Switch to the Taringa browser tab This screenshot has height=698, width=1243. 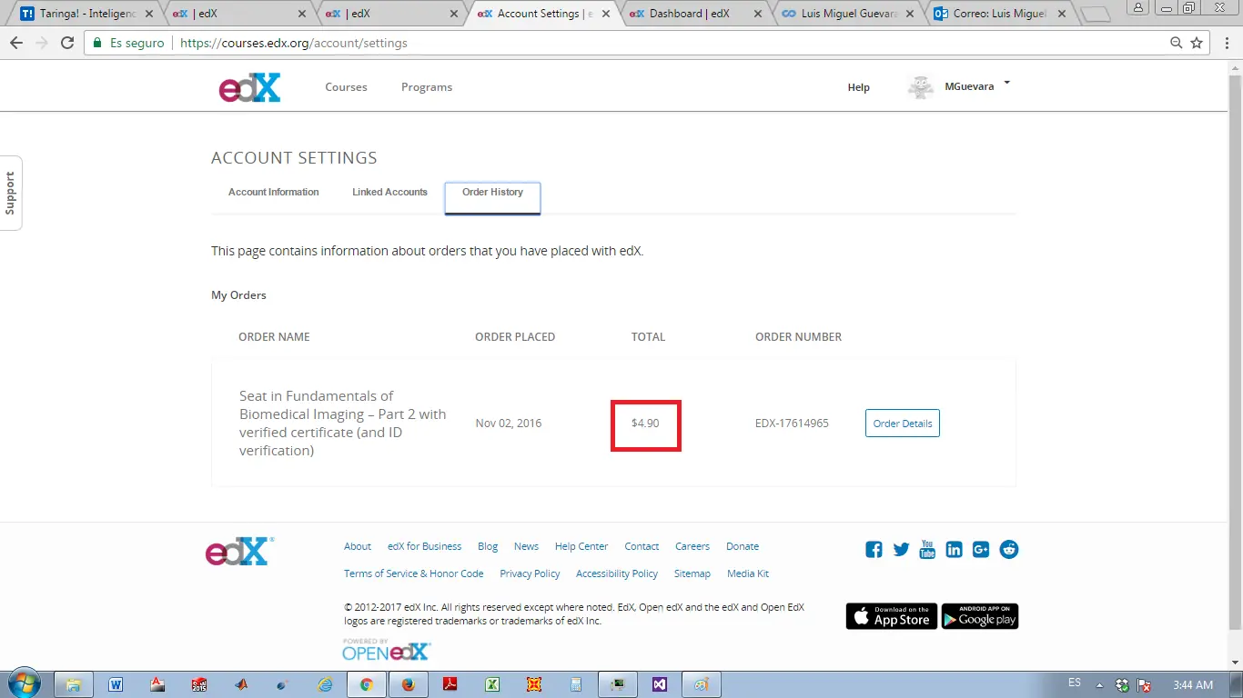click(x=86, y=14)
